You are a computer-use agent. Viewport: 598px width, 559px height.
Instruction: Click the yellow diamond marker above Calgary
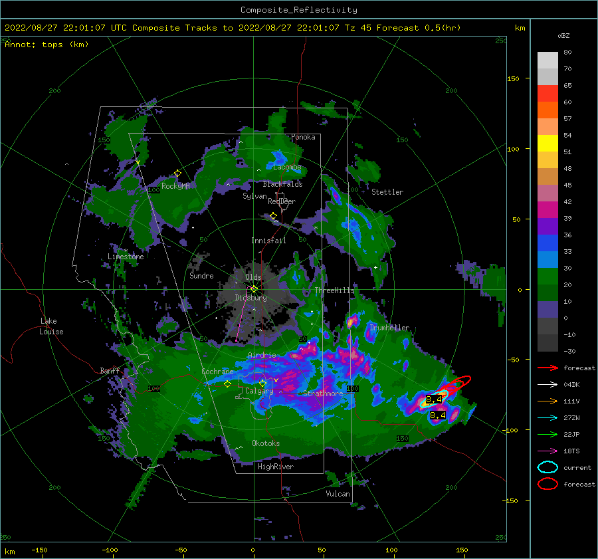(262, 383)
